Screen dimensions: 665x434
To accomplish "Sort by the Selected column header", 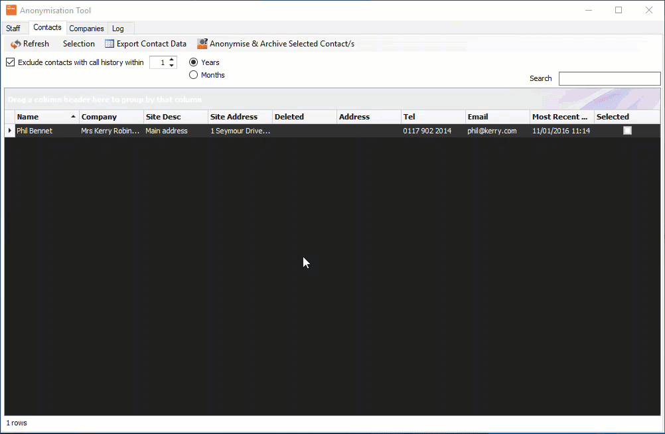I will pos(627,117).
